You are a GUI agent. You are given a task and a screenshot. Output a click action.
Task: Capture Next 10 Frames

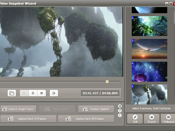point(28,119)
